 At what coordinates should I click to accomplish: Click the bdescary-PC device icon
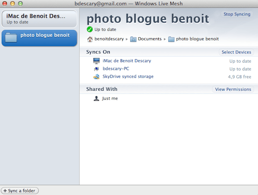[x=96, y=69]
